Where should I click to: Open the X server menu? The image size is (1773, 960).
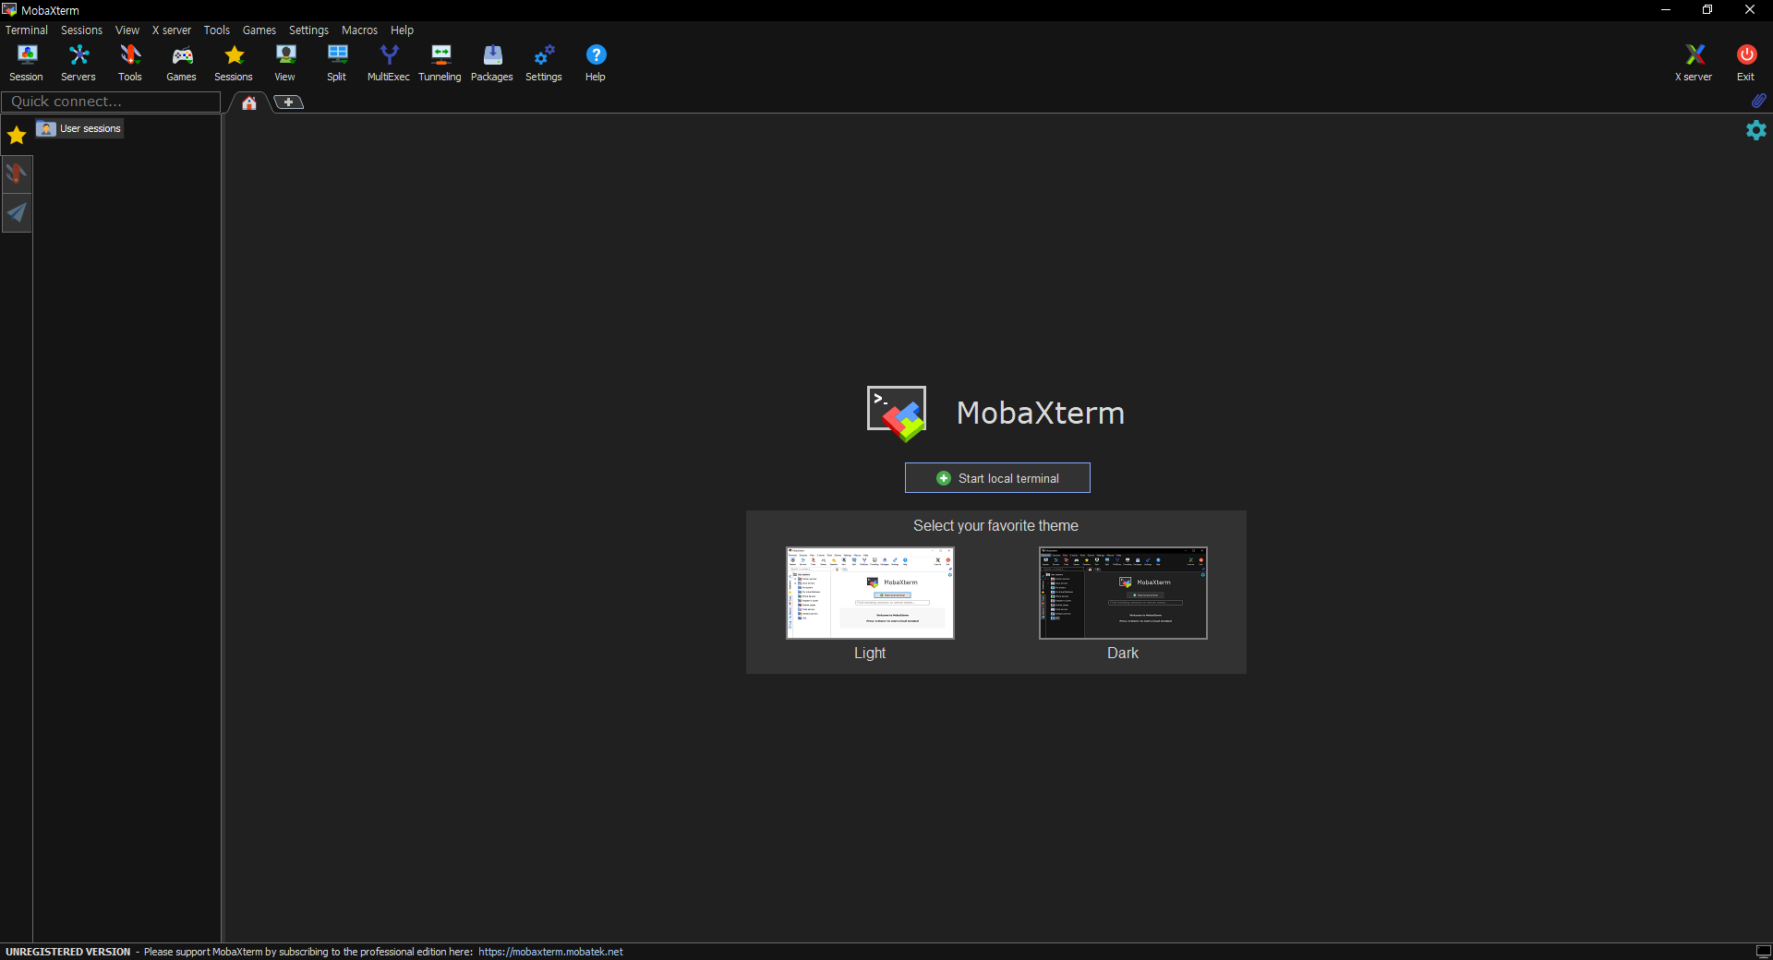172,30
